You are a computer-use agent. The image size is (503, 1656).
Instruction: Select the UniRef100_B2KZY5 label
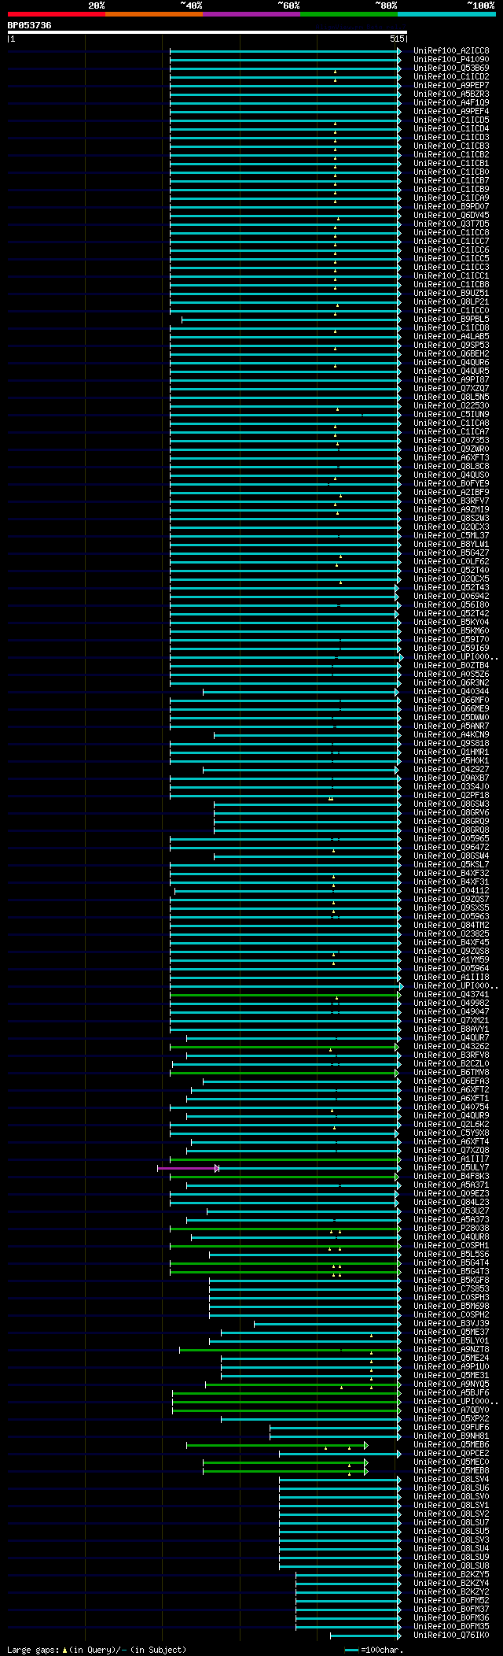point(451,1574)
